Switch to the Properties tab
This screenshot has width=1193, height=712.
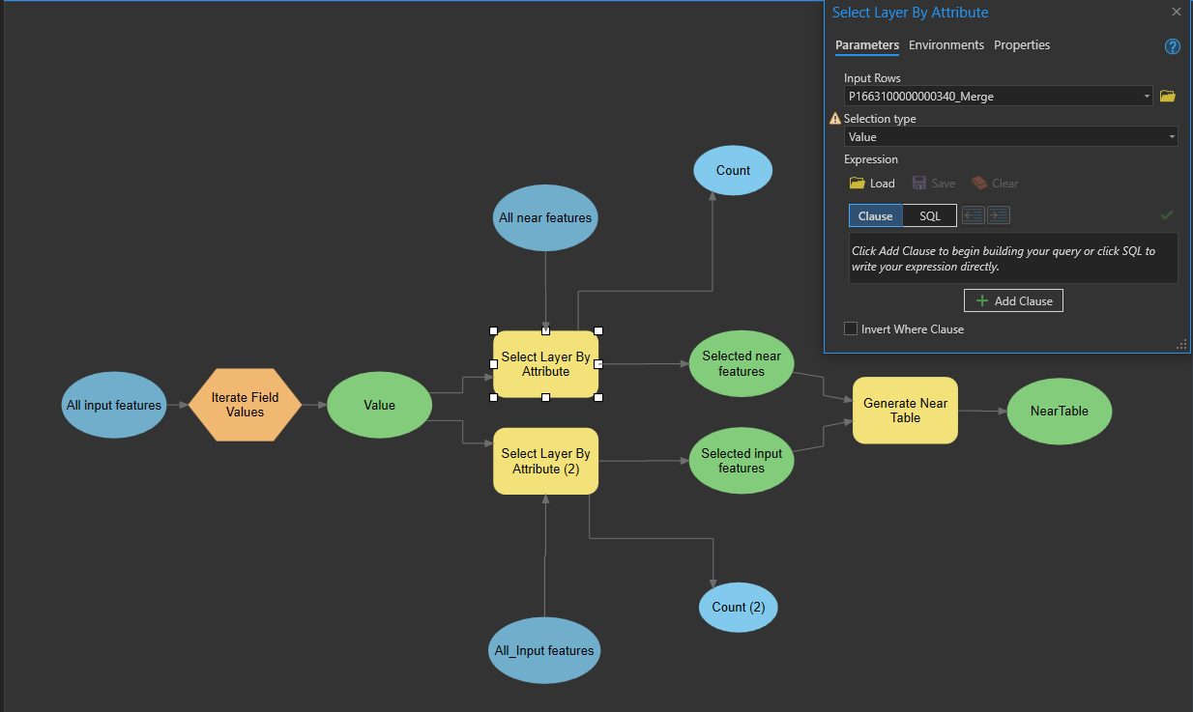point(1022,45)
